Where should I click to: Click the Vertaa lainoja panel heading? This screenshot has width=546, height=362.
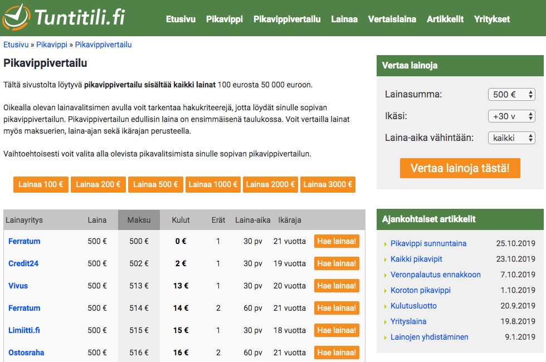pyautogui.click(x=409, y=66)
